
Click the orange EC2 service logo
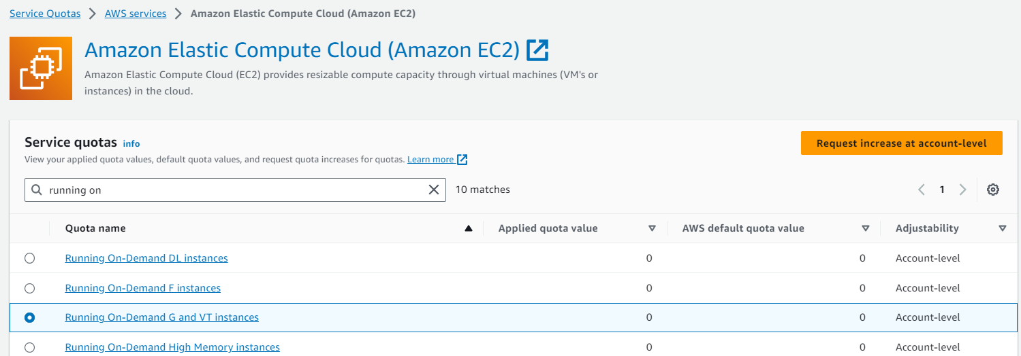click(41, 69)
